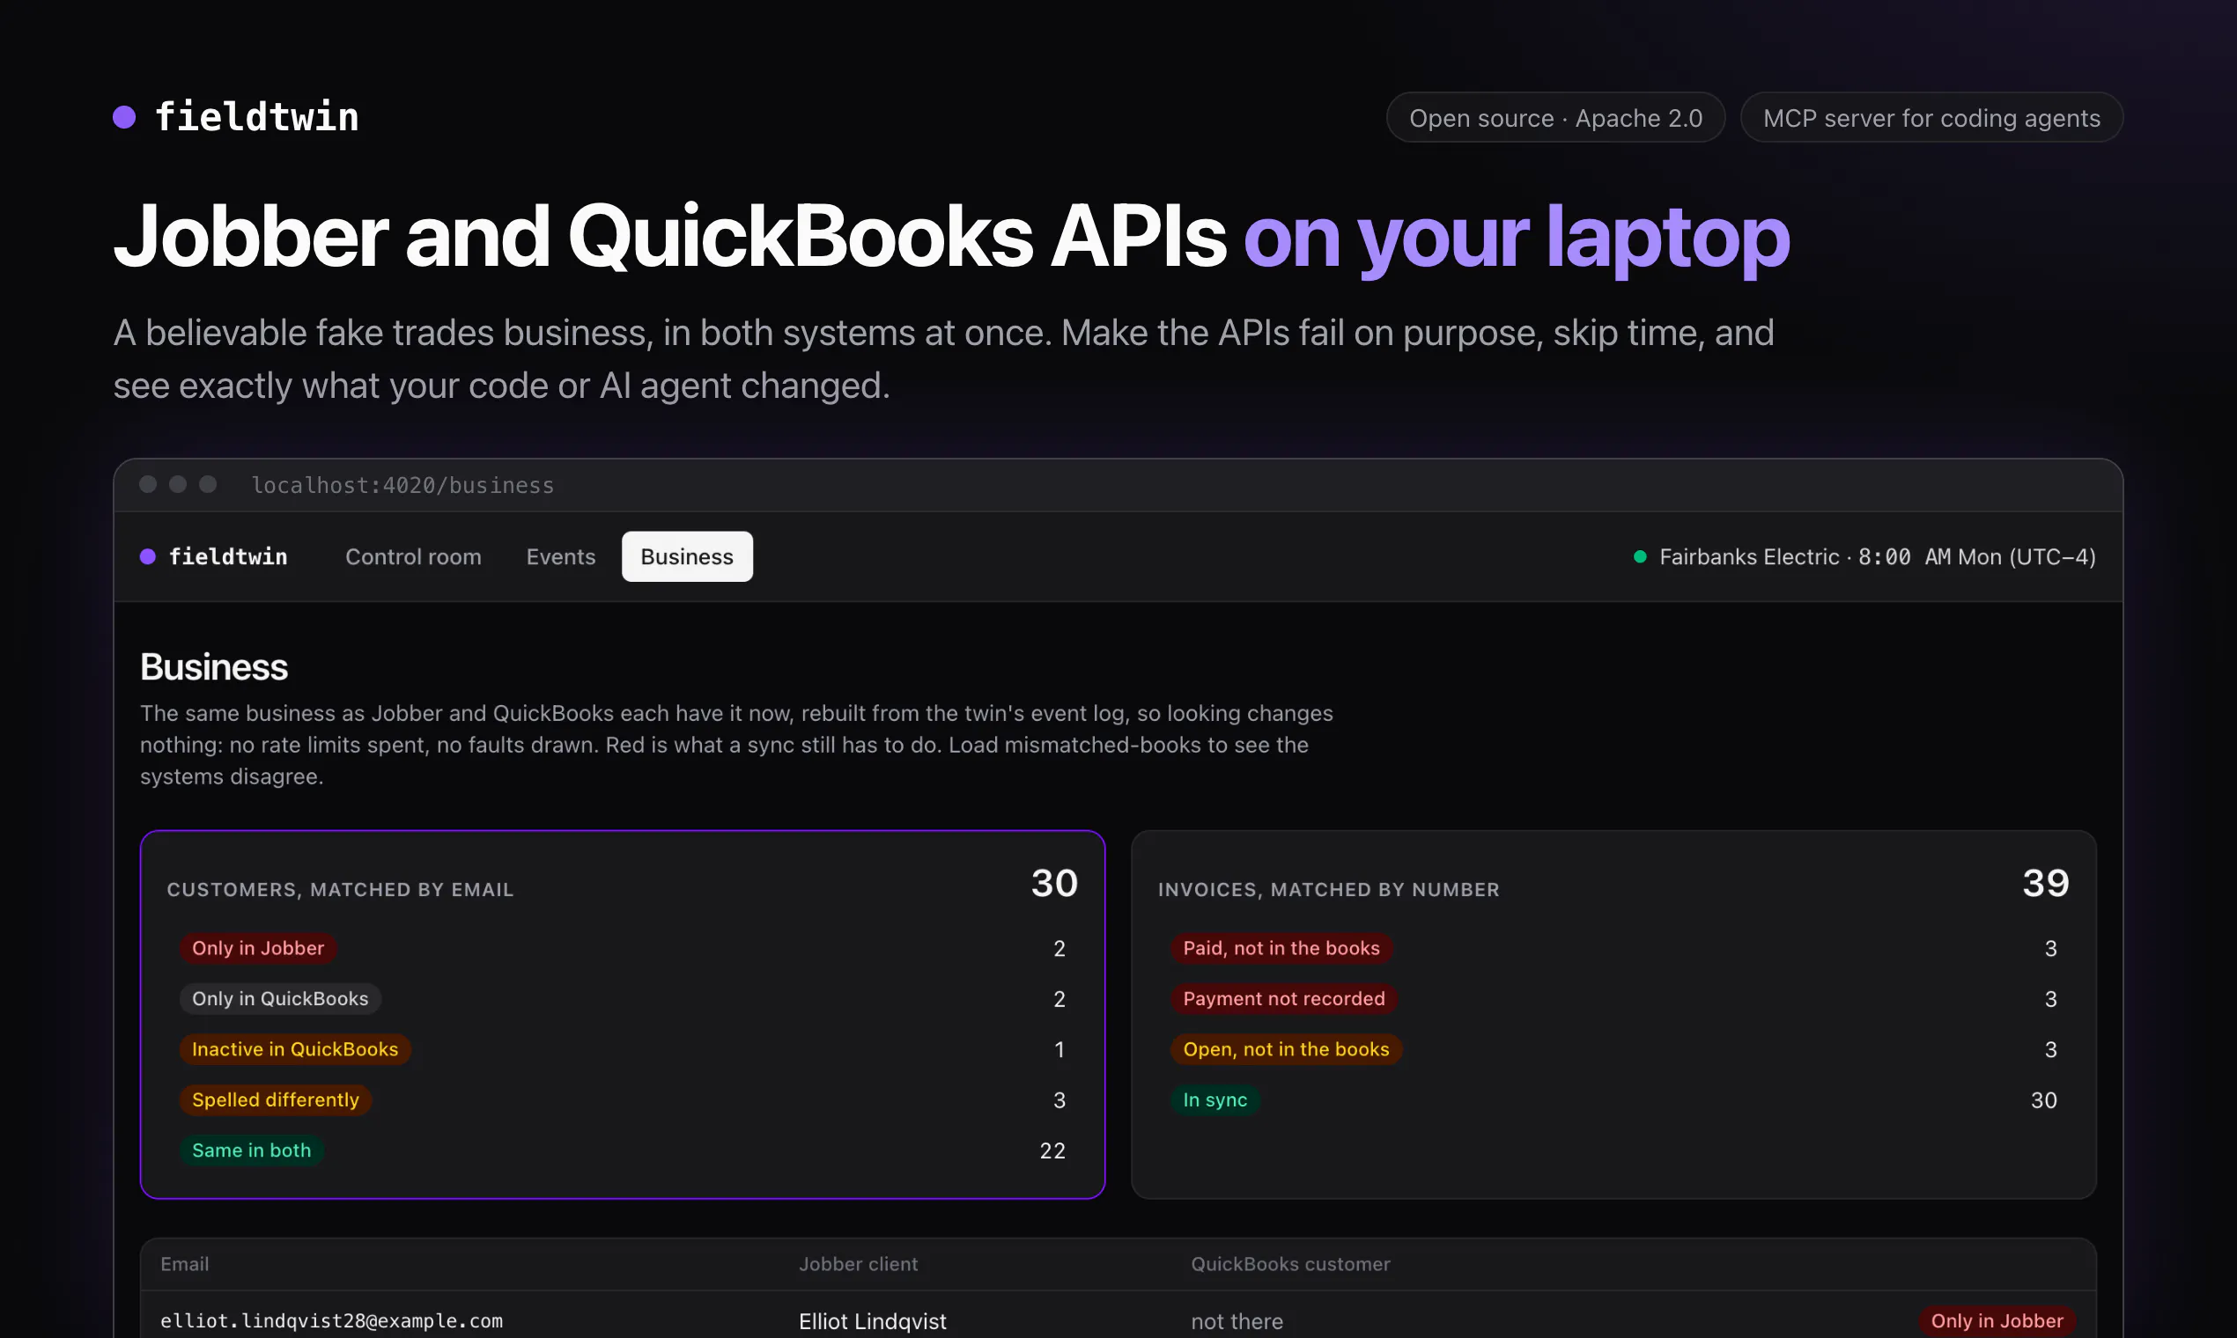Click the green status dot near Fairbanks Electric
Viewport: 2237px width, 1338px height.
[1640, 556]
